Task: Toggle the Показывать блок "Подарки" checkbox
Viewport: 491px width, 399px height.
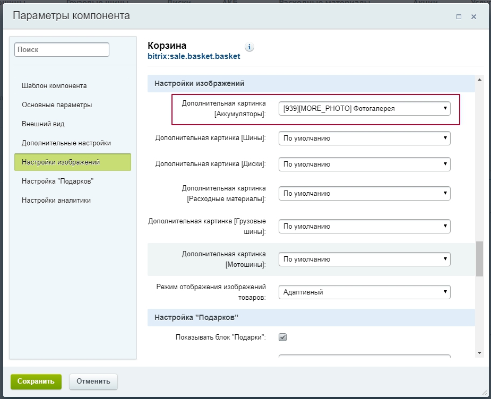Action: tap(283, 337)
